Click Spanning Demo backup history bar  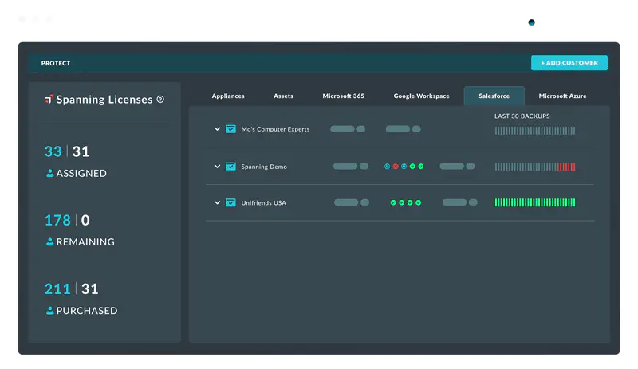(535, 167)
